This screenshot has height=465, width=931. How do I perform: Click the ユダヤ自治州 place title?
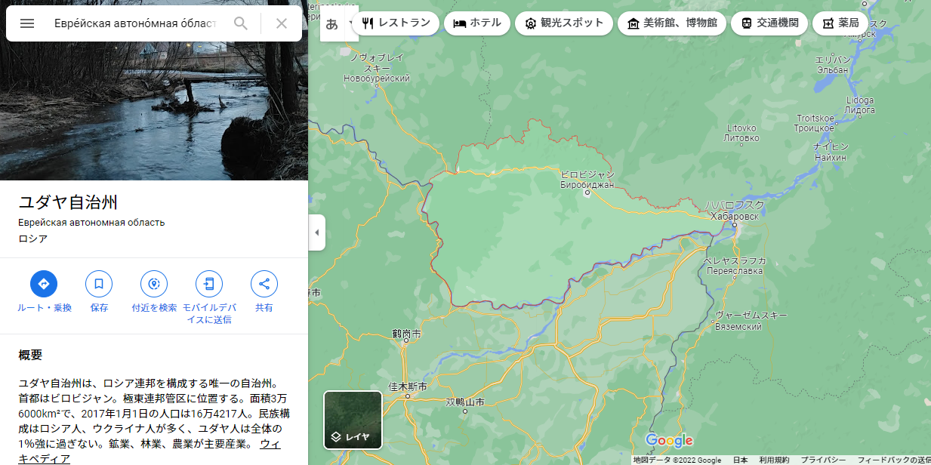pyautogui.click(x=68, y=202)
